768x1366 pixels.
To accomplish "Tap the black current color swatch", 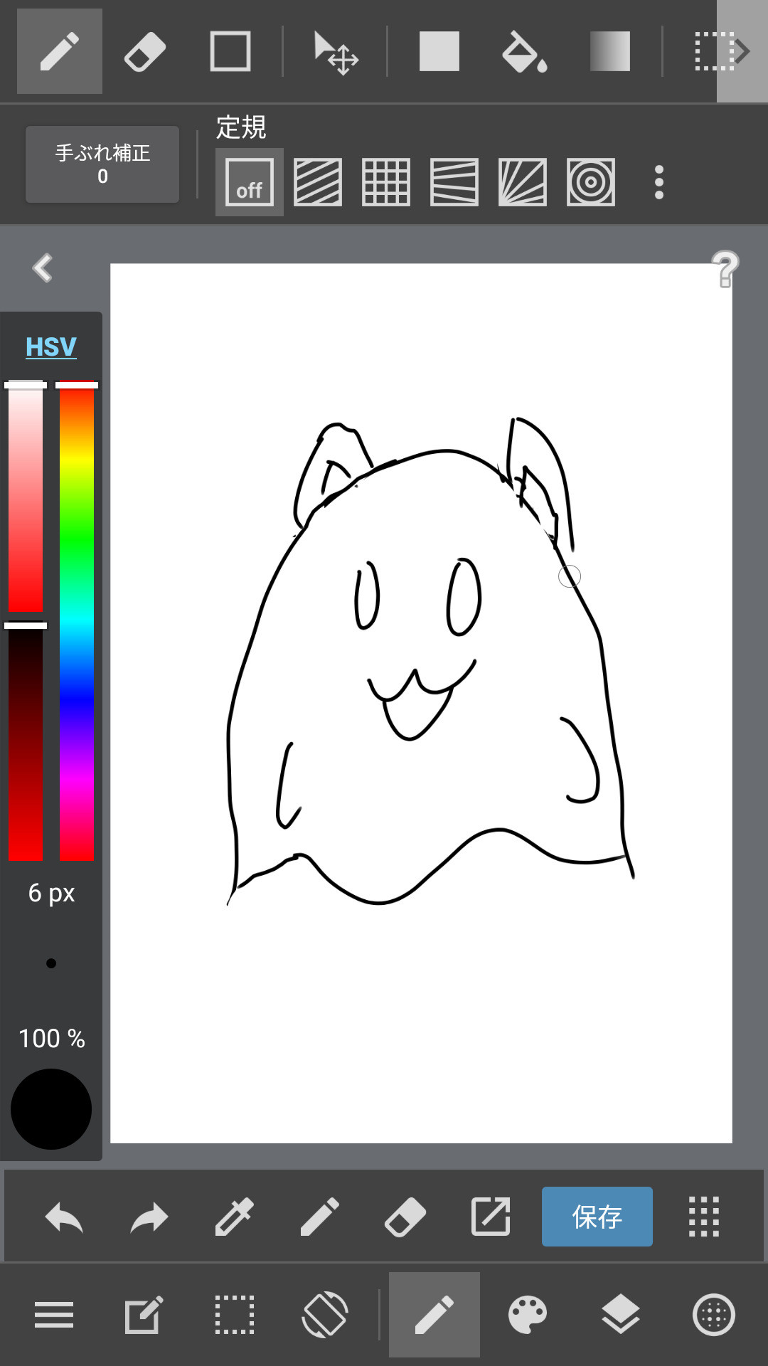I will click(51, 1109).
